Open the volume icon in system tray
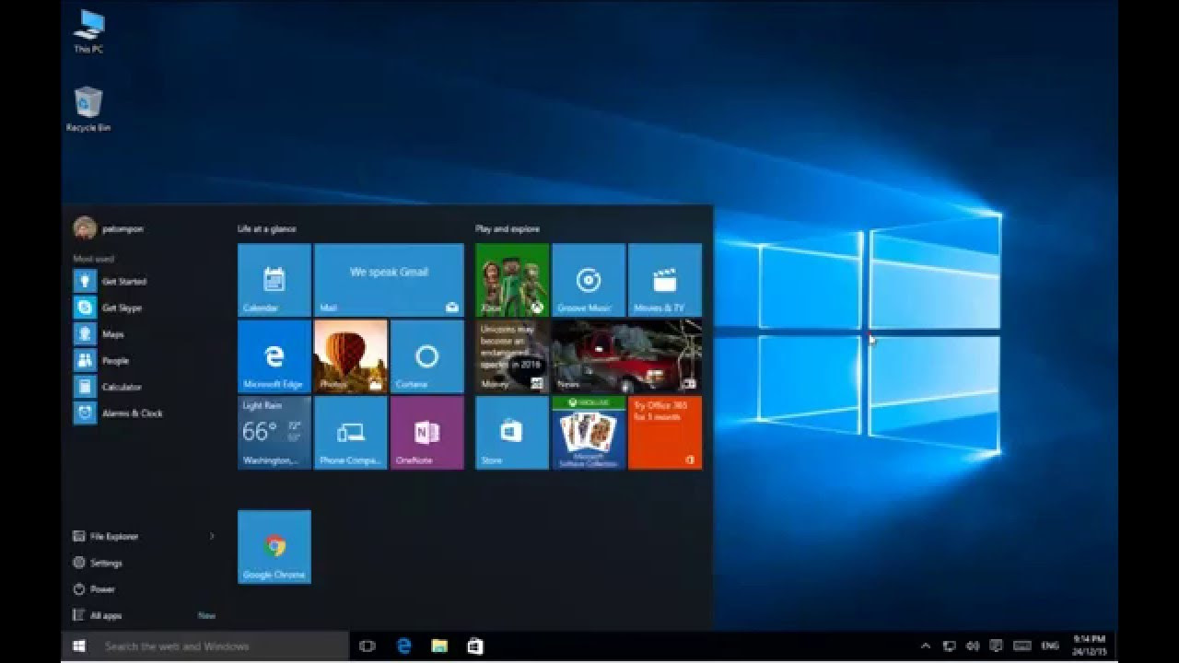The width and height of the screenshot is (1179, 663). [x=973, y=646]
